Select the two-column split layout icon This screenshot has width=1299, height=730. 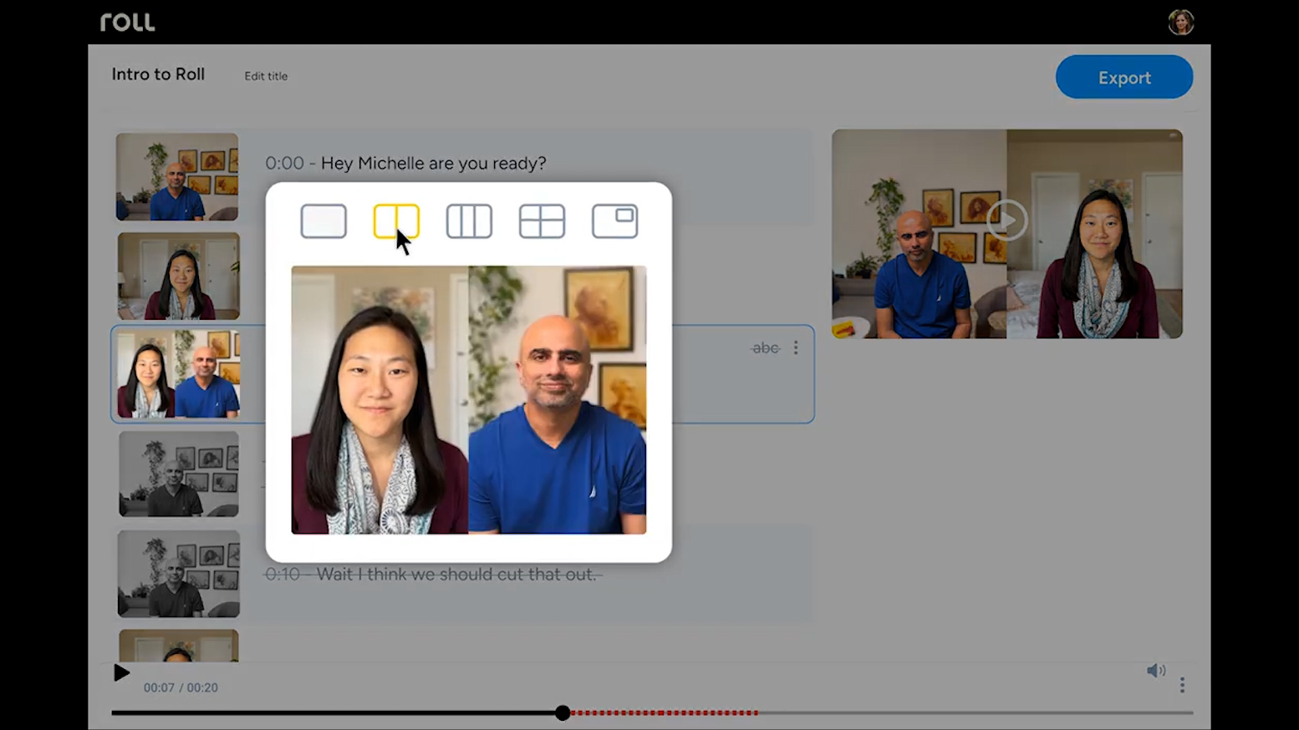tap(396, 221)
